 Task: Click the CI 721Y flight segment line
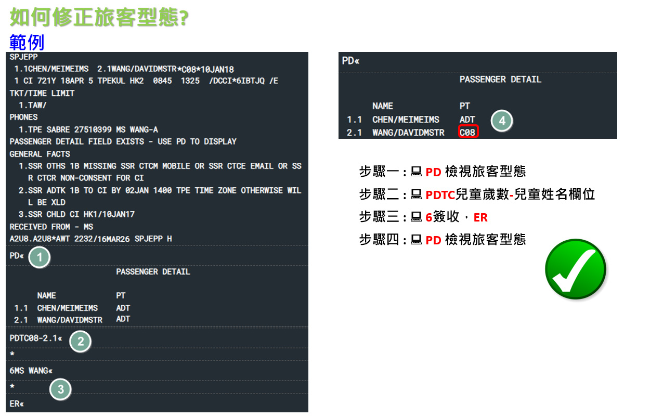tap(144, 81)
